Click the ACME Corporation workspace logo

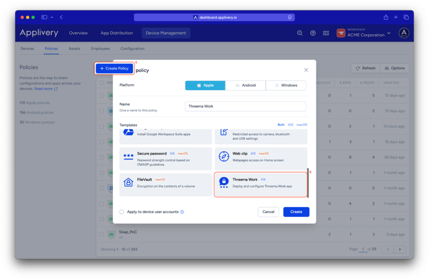tap(341, 33)
